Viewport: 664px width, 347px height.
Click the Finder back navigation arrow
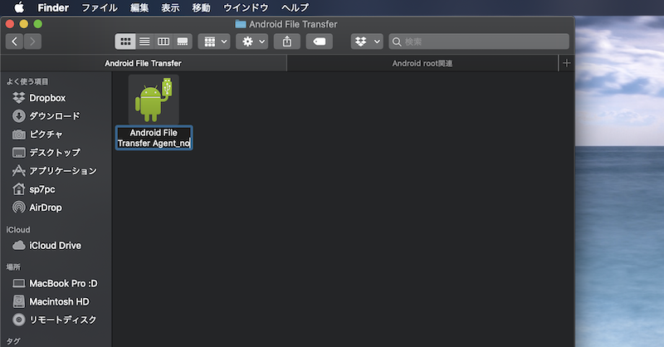(14, 41)
